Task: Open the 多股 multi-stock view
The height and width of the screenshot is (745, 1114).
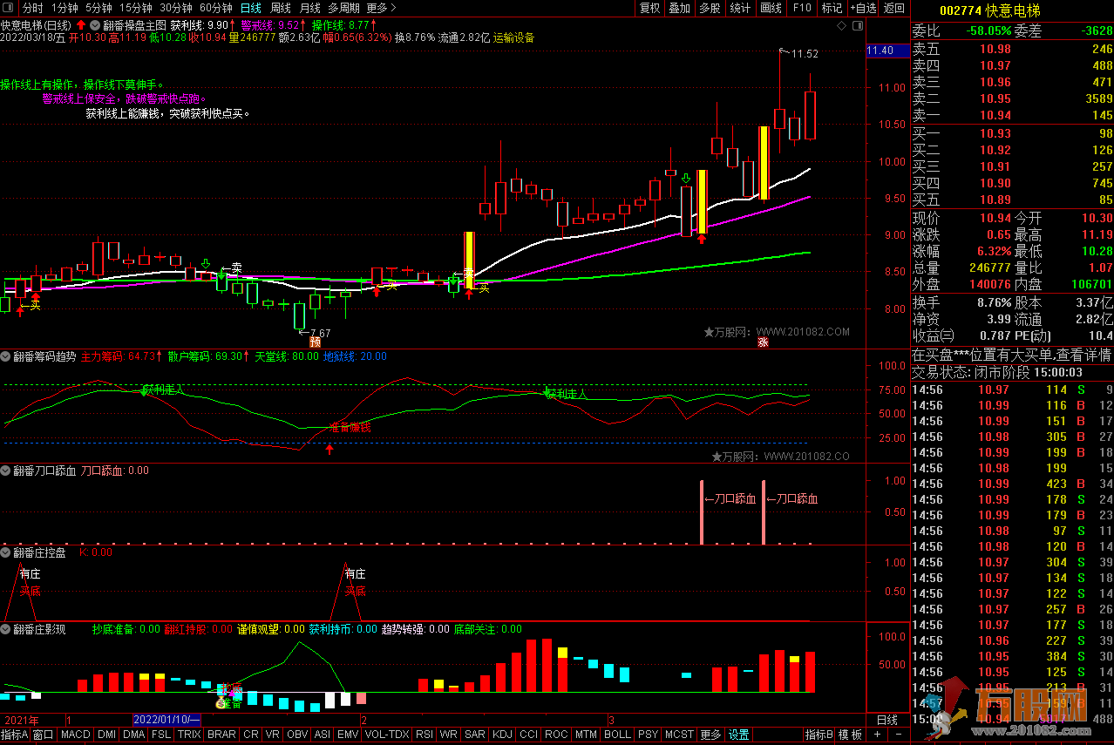Action: pos(710,8)
